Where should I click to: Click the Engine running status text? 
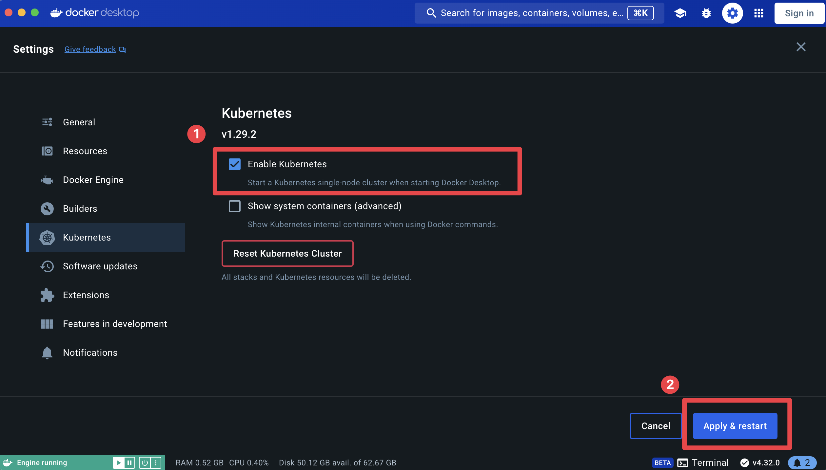tap(42, 462)
